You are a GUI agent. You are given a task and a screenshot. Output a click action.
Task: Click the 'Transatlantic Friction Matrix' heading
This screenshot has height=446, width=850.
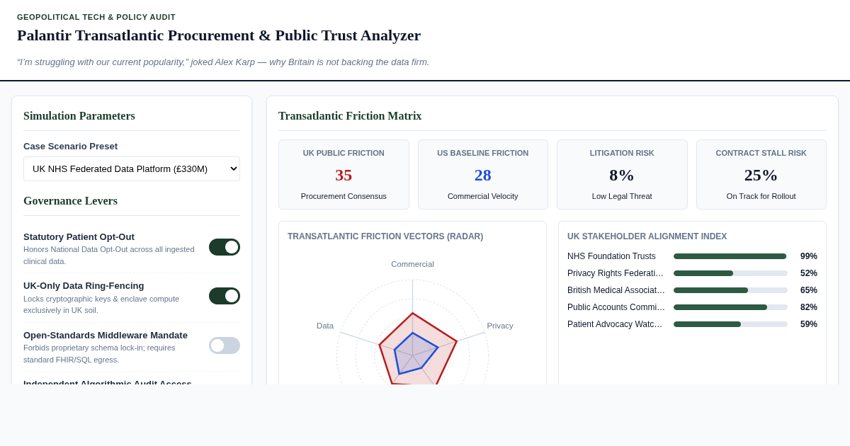pos(350,116)
